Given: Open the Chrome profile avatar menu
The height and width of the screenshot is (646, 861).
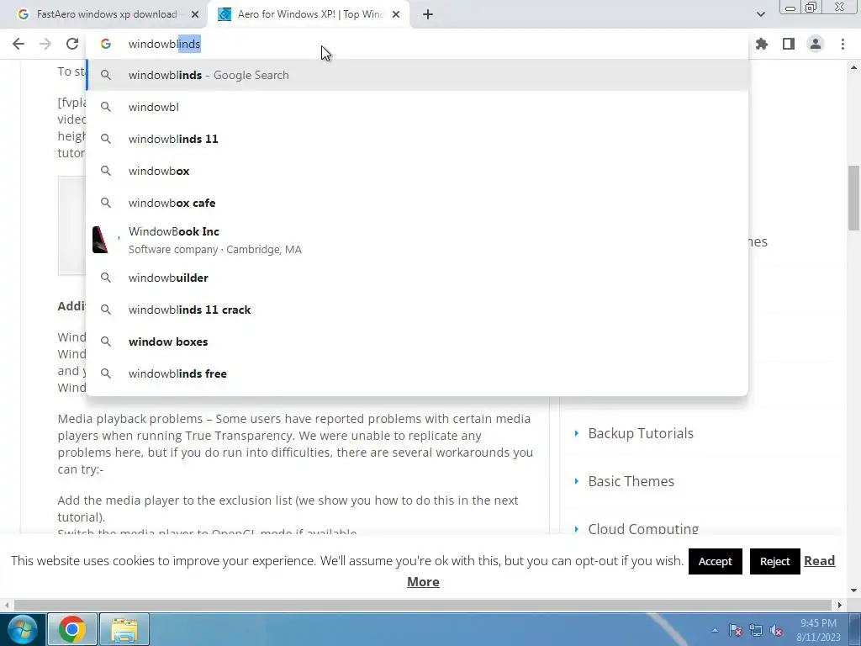Looking at the screenshot, I should (816, 44).
